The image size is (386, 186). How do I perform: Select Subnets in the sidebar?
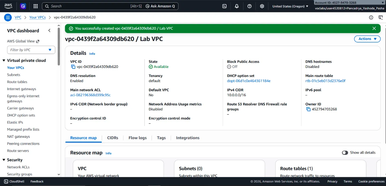coord(14,75)
